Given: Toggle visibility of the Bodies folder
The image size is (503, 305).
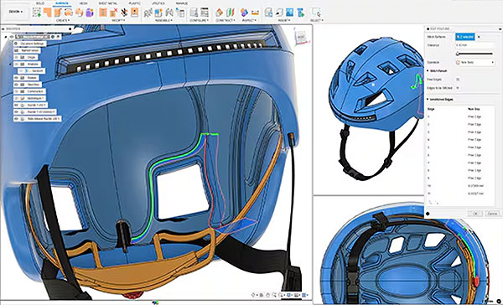Looking at the screenshot, I should [x=16, y=78].
